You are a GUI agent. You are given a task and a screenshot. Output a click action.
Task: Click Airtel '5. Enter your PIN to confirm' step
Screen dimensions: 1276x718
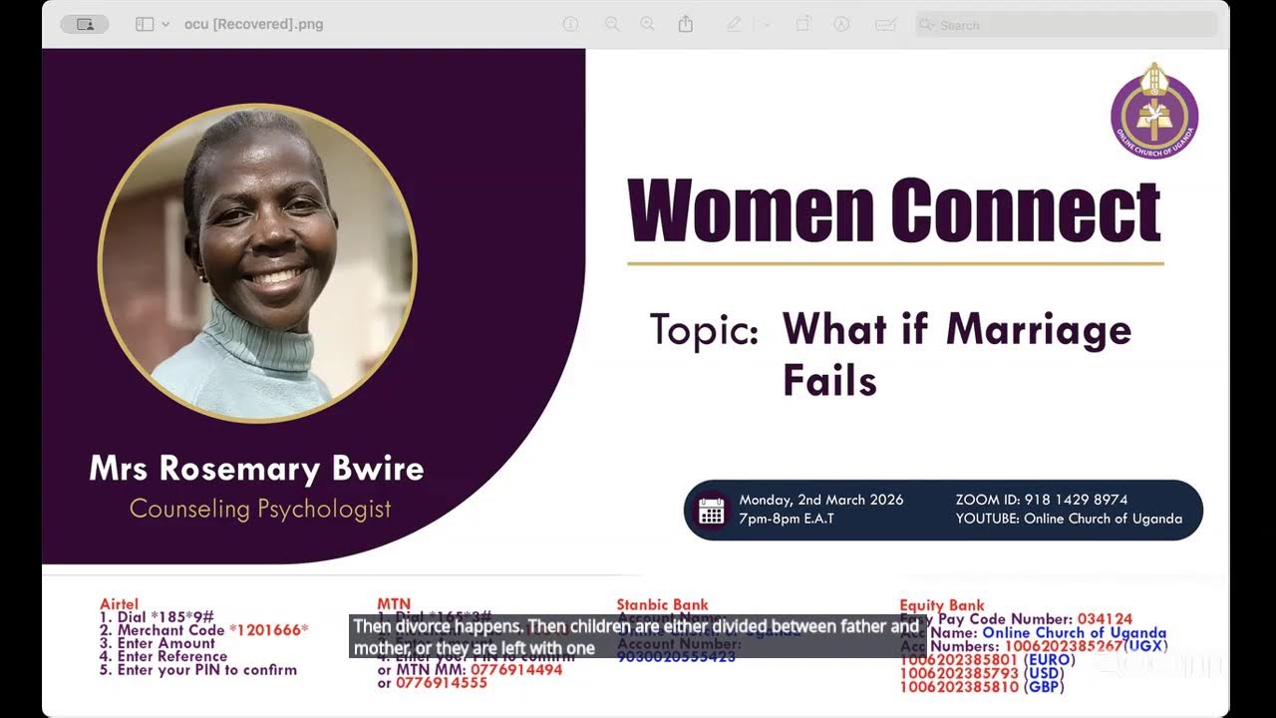coord(198,669)
